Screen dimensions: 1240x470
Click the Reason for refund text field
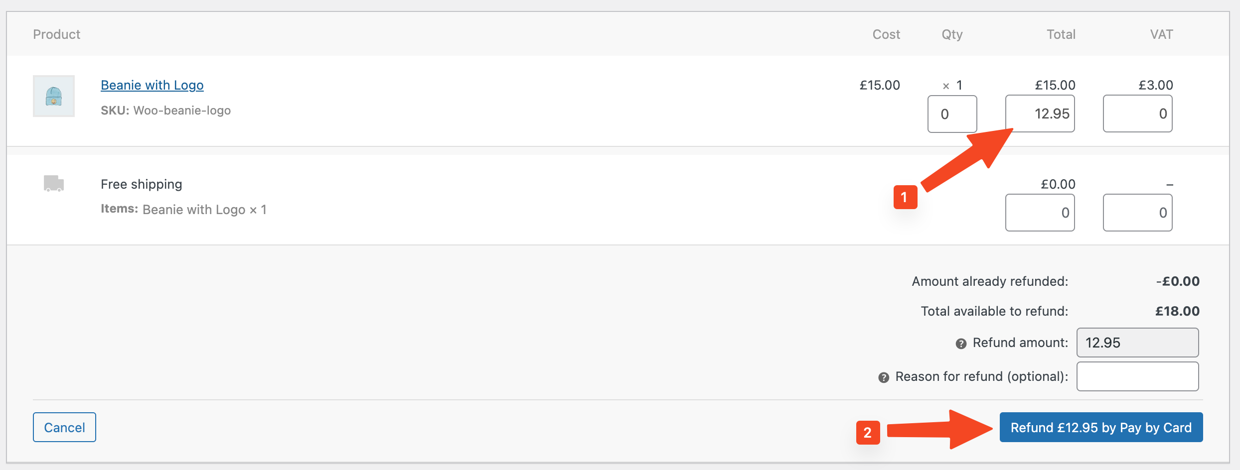coord(1137,376)
